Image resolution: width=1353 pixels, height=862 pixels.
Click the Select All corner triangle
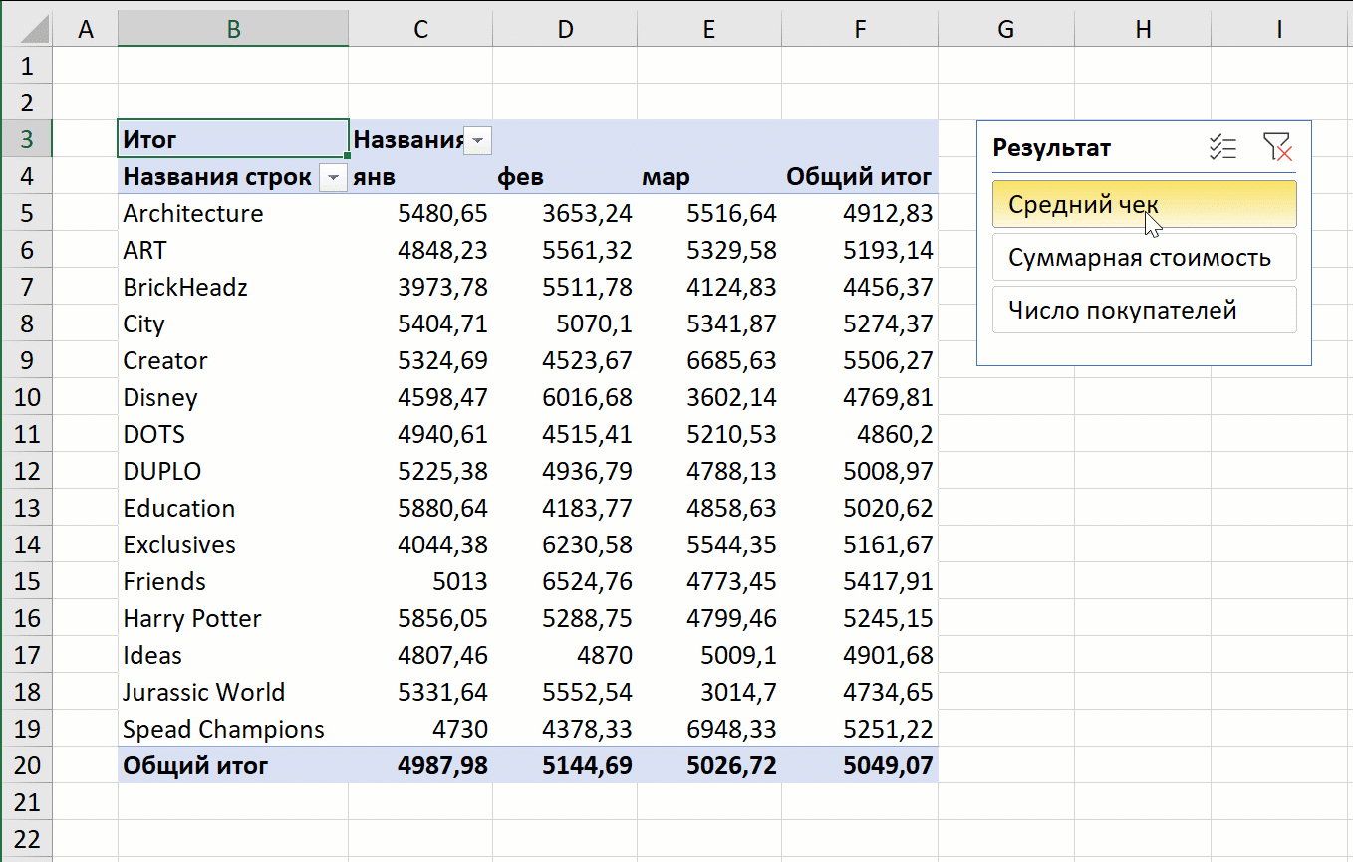(26, 30)
